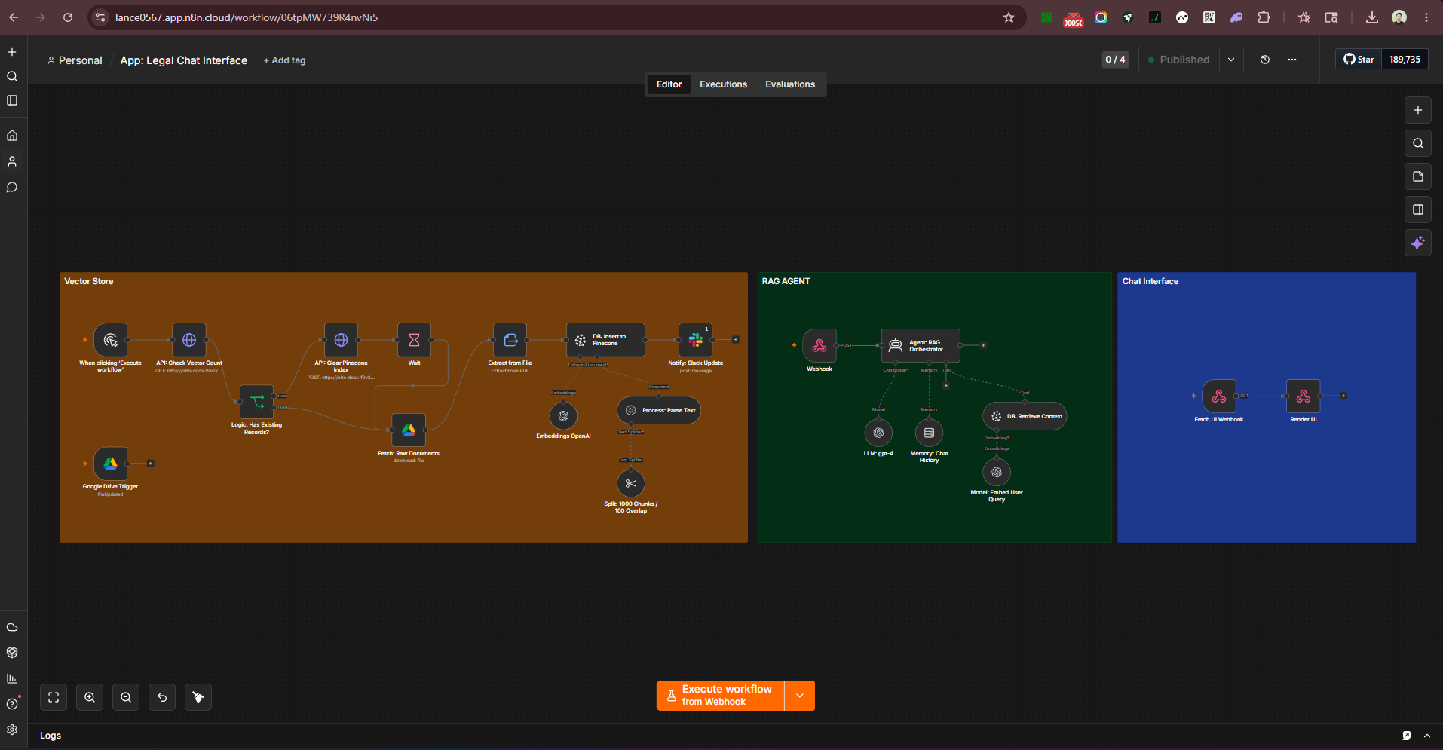This screenshot has height=750, width=1443.
Task: Select the Embeddings OpenAI node
Action: (563, 416)
